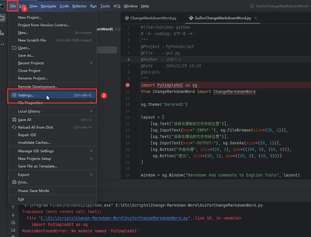311x237 pixels.
Task: Click the PySimpleGUI text on line 10
Action: pos(170,85)
